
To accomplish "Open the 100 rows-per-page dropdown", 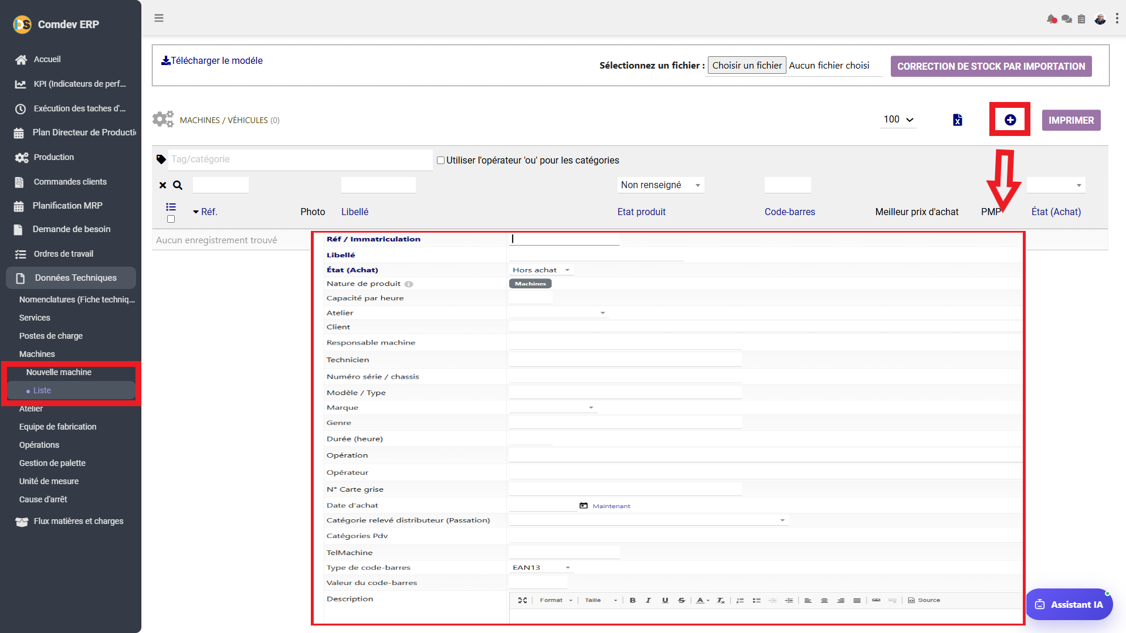I will pyautogui.click(x=898, y=120).
